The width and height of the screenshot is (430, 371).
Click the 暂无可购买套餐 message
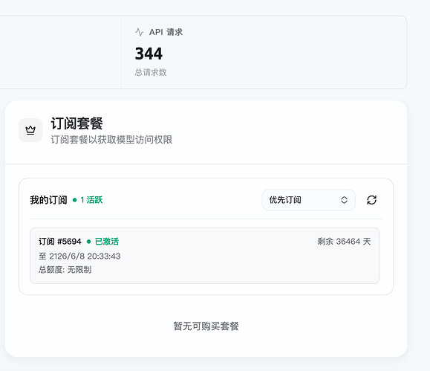click(206, 326)
